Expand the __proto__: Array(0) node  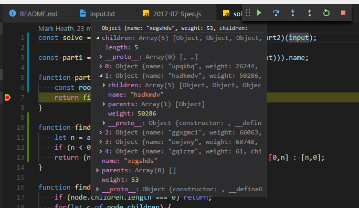point(101,57)
